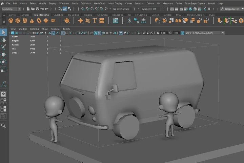Click the Pause Viewport icon in status line
Screen dimensions: 244x163
209,9
